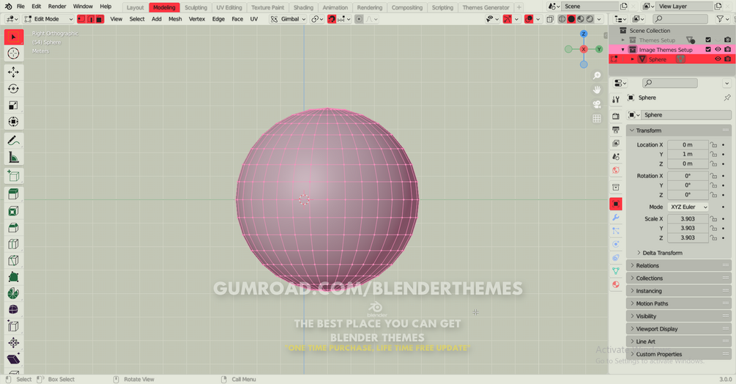Toggle proportional editing
Viewport: 736px width, 384px height.
pyautogui.click(x=359, y=19)
